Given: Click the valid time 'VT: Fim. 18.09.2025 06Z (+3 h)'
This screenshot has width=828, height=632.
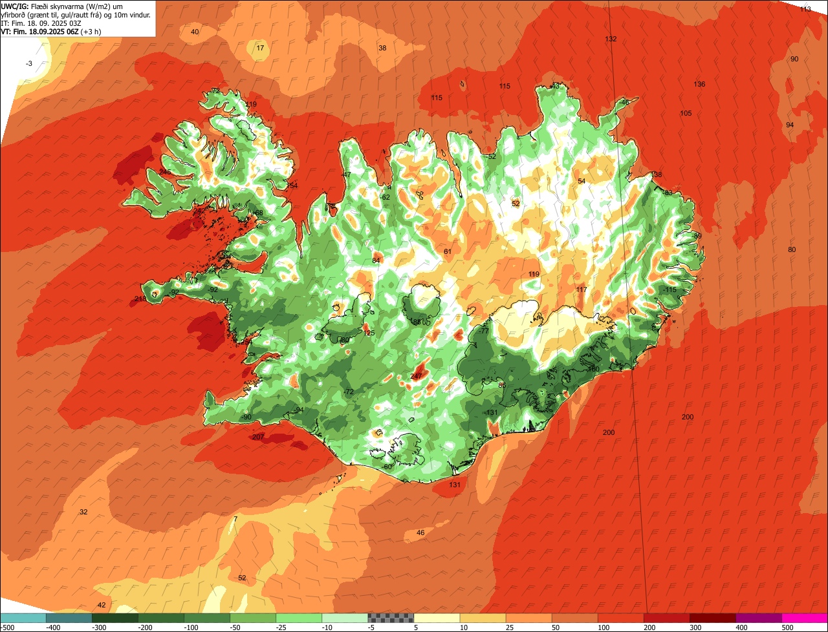Looking at the screenshot, I should [x=51, y=32].
